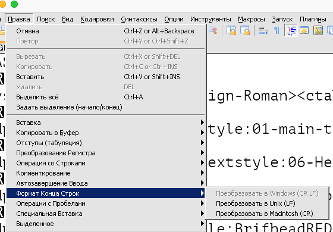This screenshot has height=232, width=333.
Task: Open the Document Map icon
Action: click(318, 30)
